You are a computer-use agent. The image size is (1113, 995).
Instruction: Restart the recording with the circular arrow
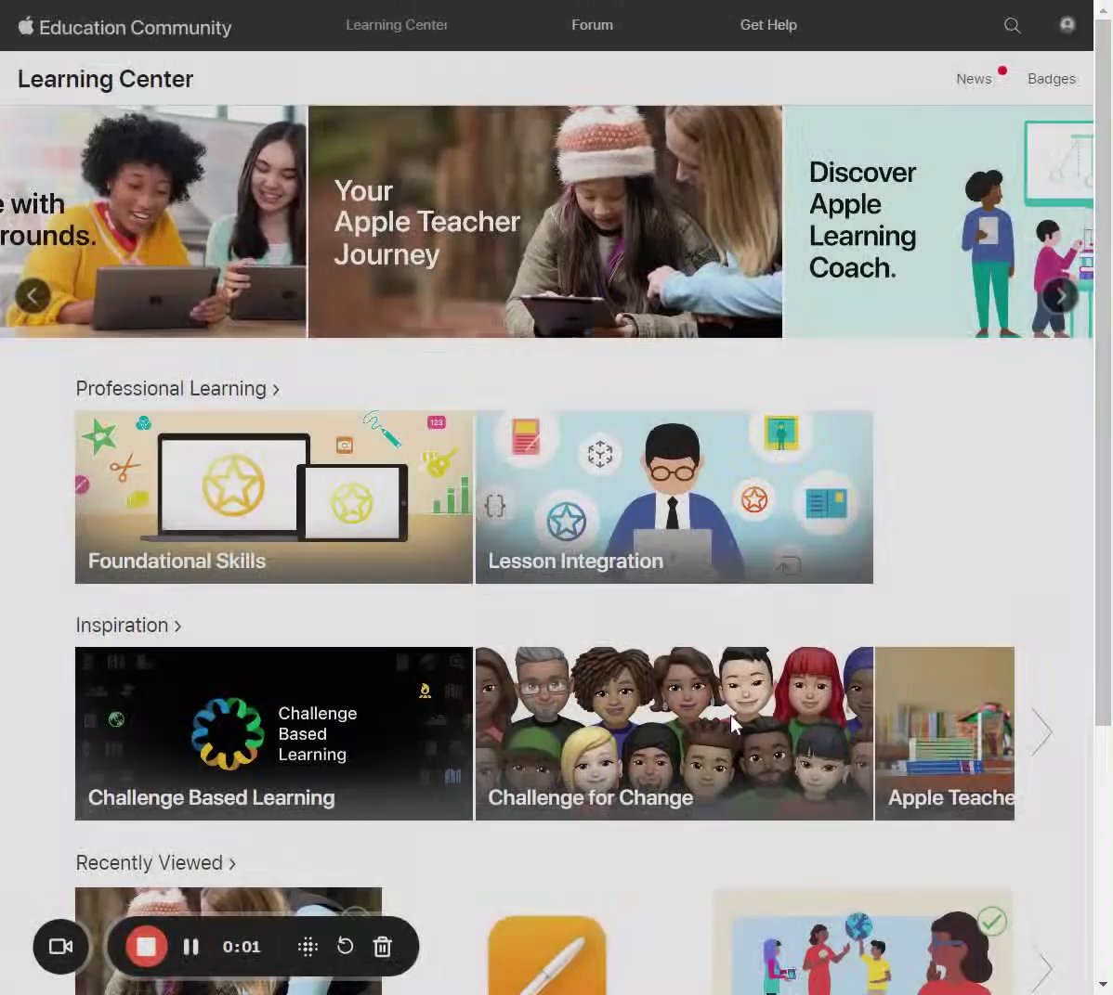(x=345, y=946)
